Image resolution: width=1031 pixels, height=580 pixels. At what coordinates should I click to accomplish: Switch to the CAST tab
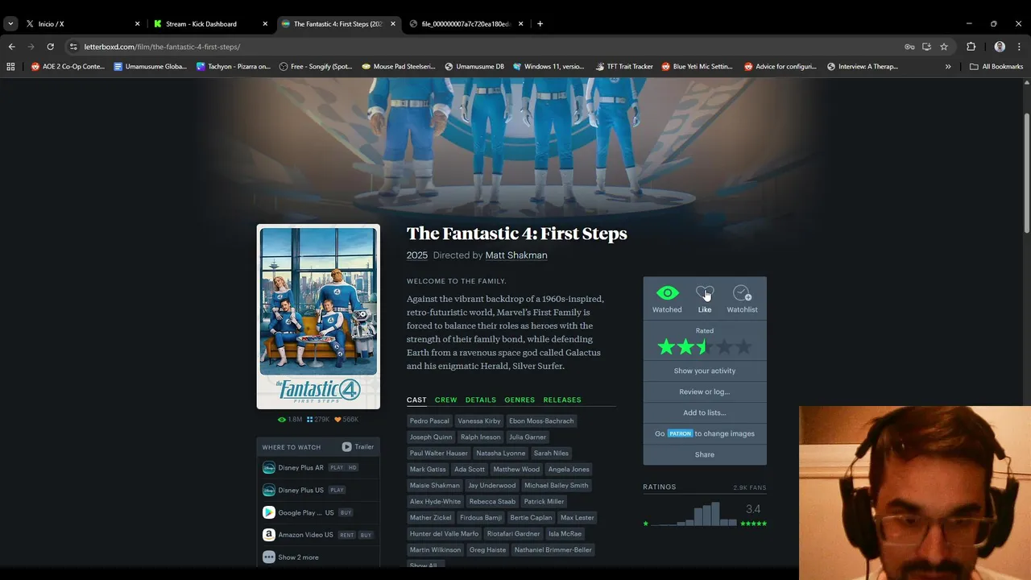(x=416, y=400)
